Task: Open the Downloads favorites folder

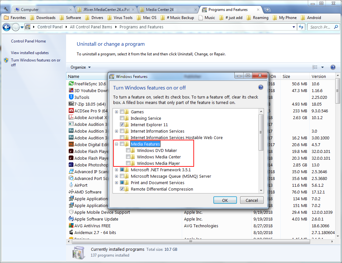Action: click(x=43, y=18)
